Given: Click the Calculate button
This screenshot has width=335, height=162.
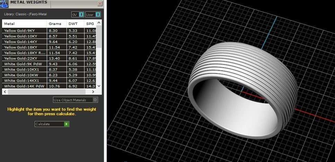Looking at the screenshot, I should click(x=52, y=124).
